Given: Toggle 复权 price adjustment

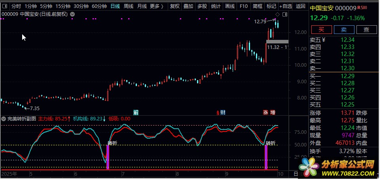Looking at the screenshot, I should [x=174, y=6].
